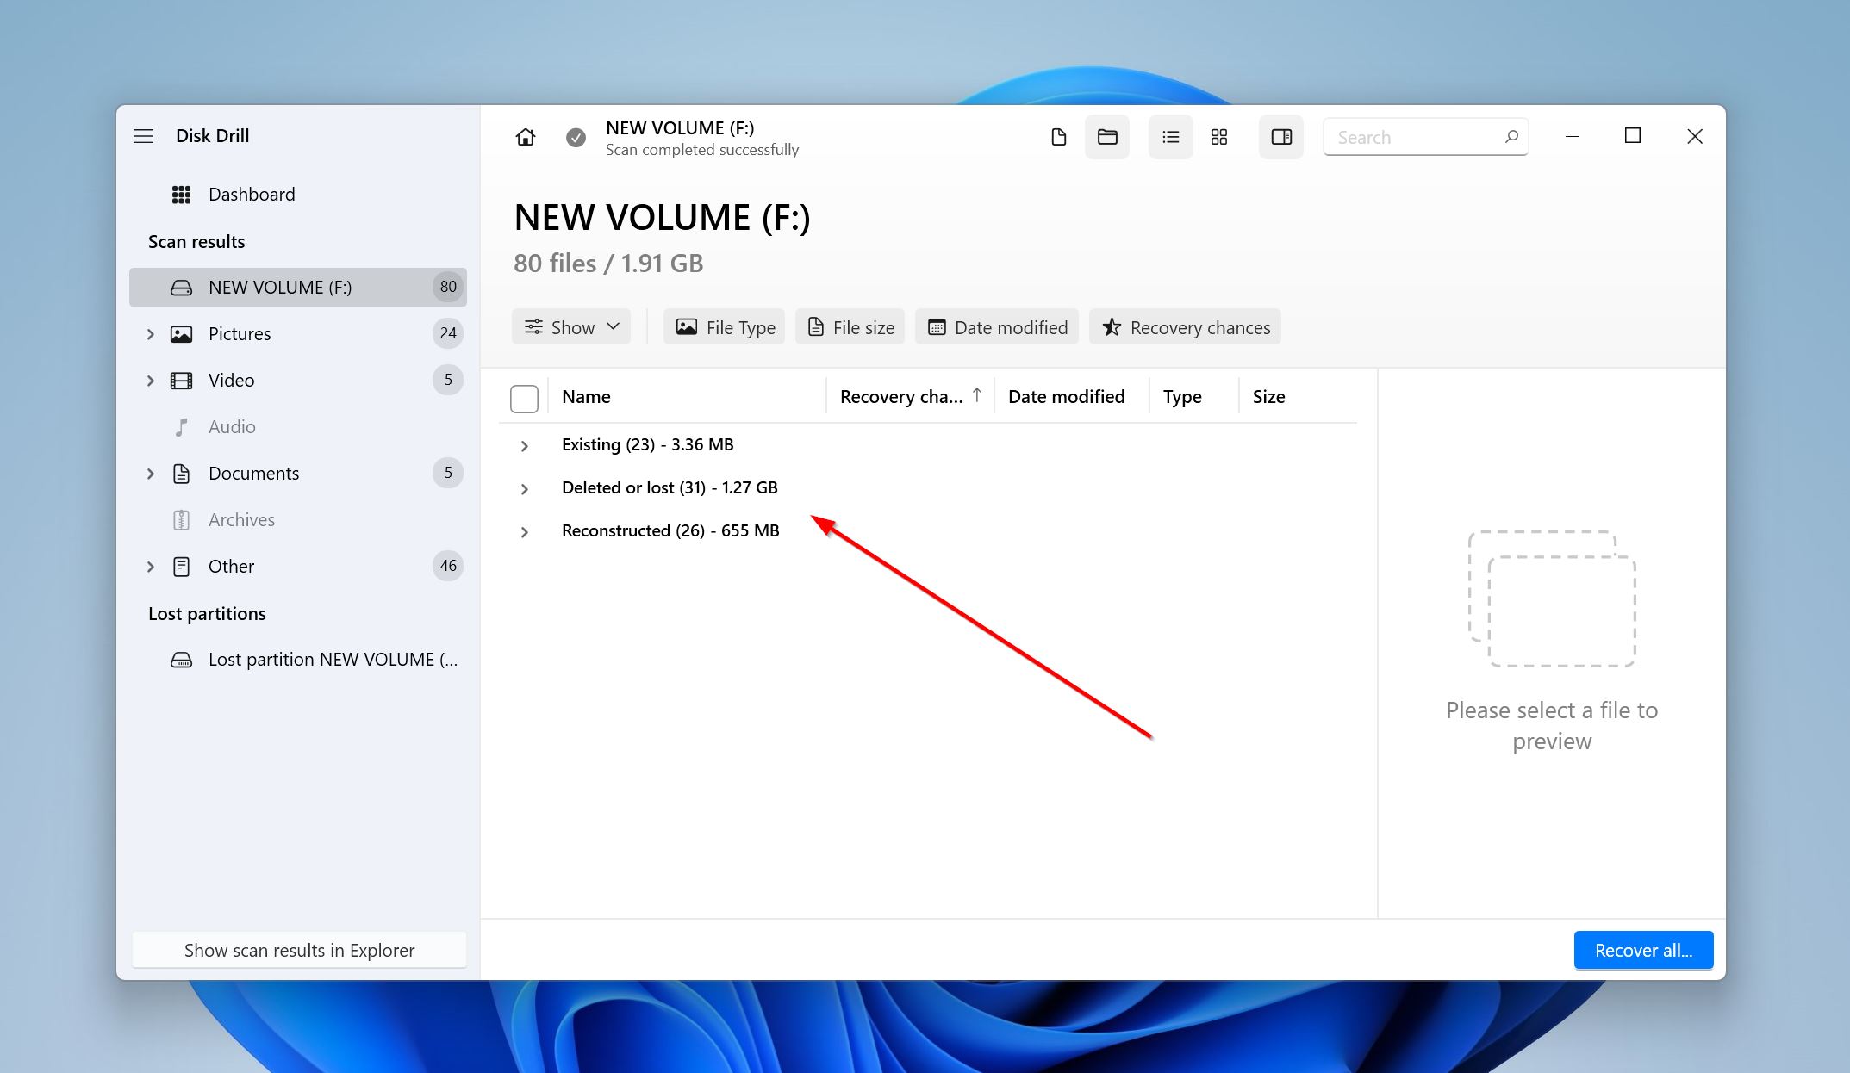This screenshot has width=1850, height=1073.
Task: Click the scan completed checkmark icon
Action: [x=575, y=138]
